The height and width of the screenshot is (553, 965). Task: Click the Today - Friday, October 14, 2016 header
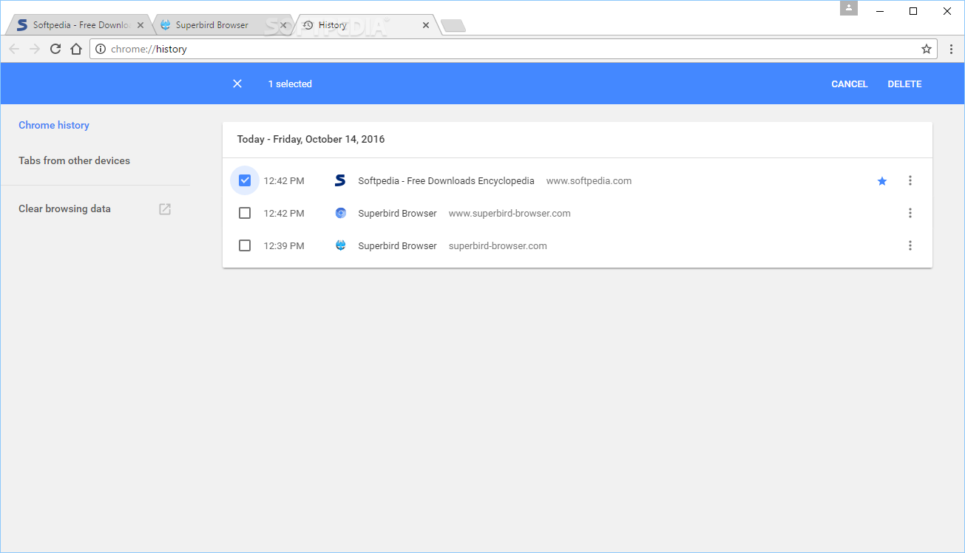point(311,139)
